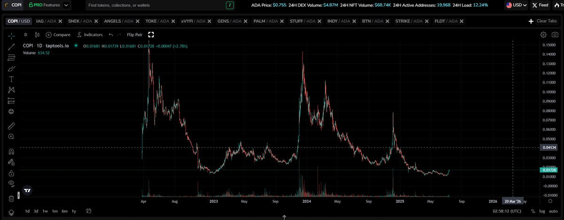Image resolution: width=564 pixels, height=220 pixels.
Task: Open the candlestick chart style selector
Action: point(37,35)
